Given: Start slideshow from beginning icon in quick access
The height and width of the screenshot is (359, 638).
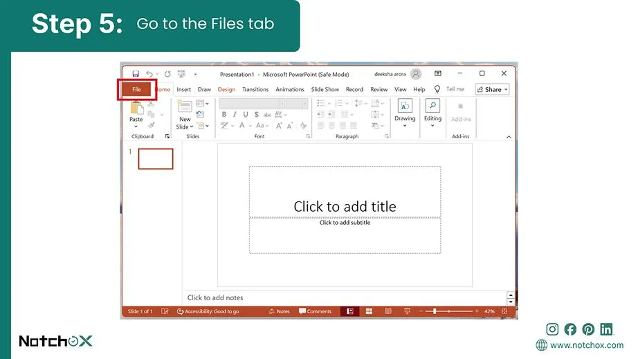Looking at the screenshot, I should click(181, 74).
